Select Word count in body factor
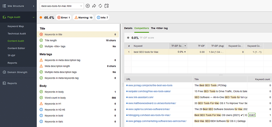Screen dimensions: 272x127 pos(78,98)
